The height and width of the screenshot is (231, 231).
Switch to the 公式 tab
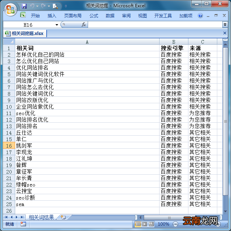[94, 16]
